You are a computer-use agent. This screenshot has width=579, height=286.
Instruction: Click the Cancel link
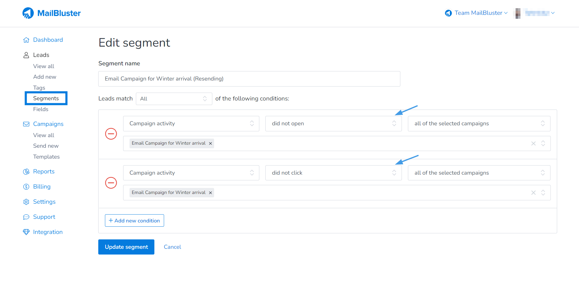tap(172, 247)
